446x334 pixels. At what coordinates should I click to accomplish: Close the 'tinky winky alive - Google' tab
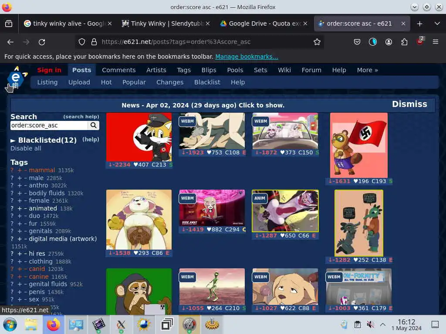pos(110,23)
